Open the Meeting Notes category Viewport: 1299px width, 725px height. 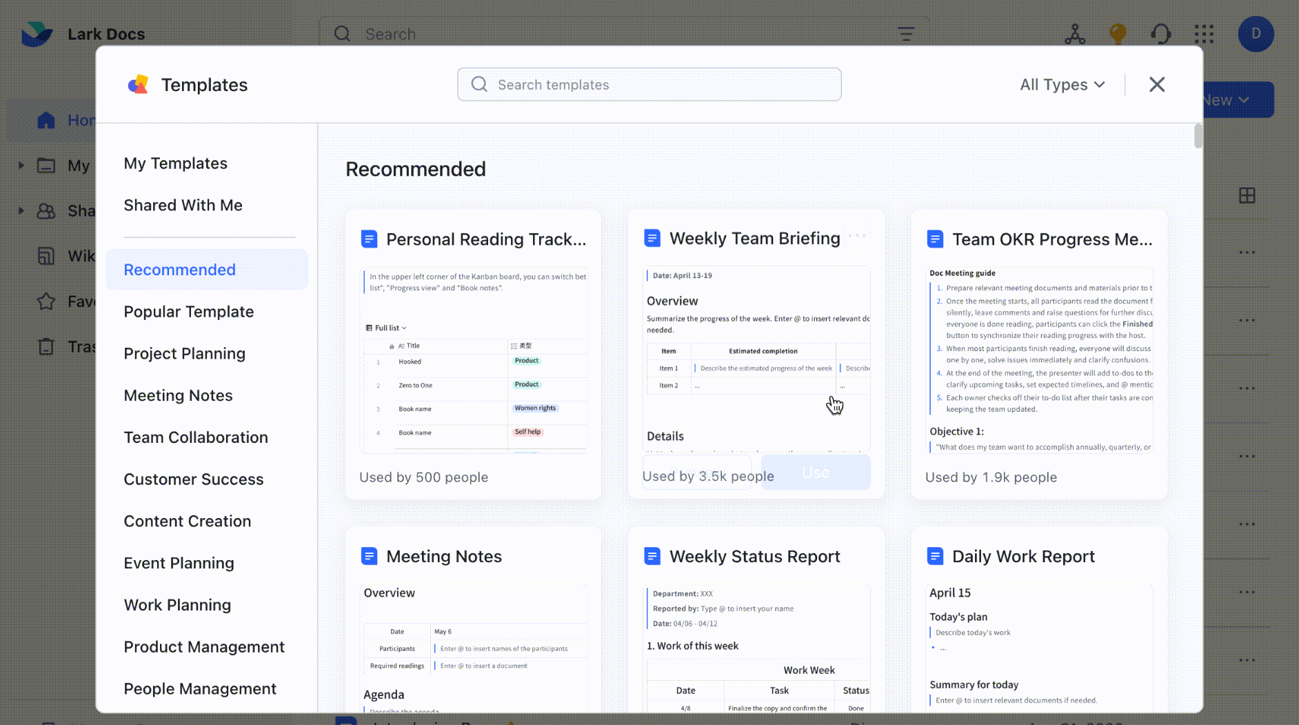(178, 395)
